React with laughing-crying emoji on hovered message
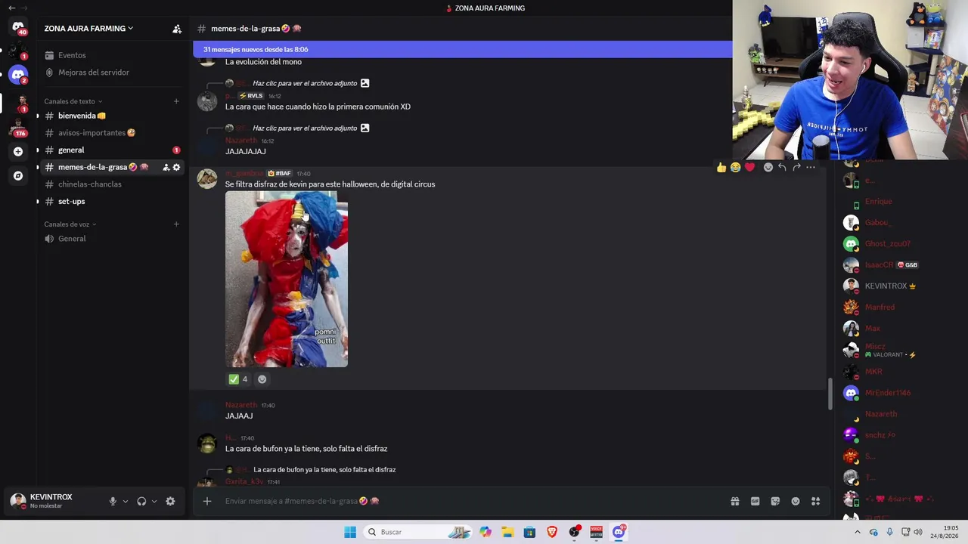The height and width of the screenshot is (544, 968). [735, 167]
